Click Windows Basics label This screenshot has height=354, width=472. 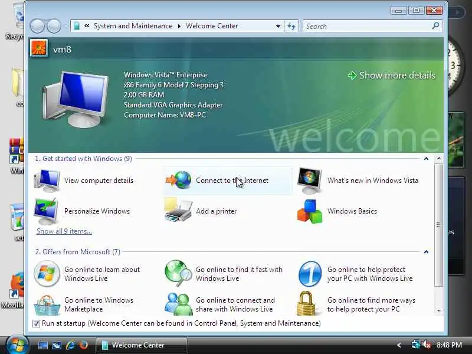click(x=352, y=211)
